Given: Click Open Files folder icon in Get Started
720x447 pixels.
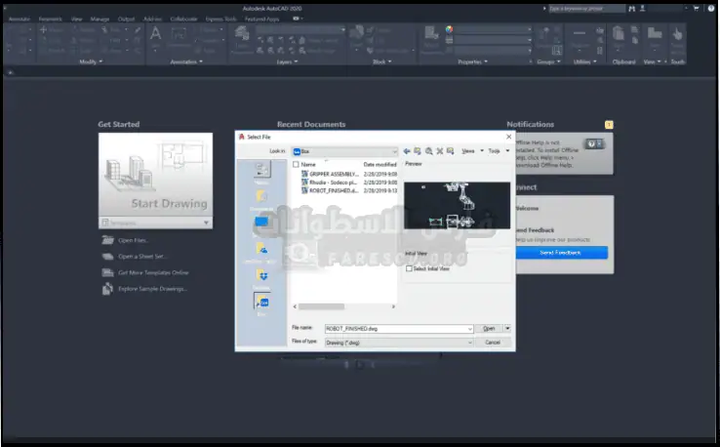Looking at the screenshot, I should coord(107,240).
